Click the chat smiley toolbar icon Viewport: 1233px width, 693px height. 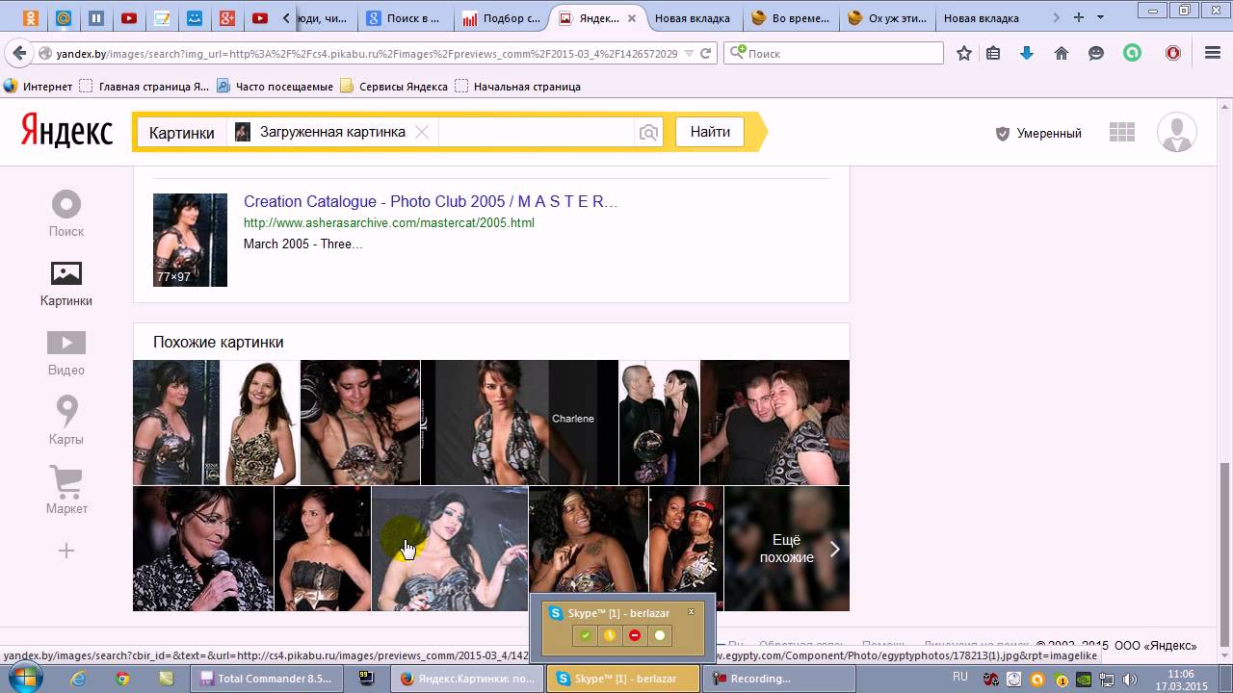pos(1096,54)
